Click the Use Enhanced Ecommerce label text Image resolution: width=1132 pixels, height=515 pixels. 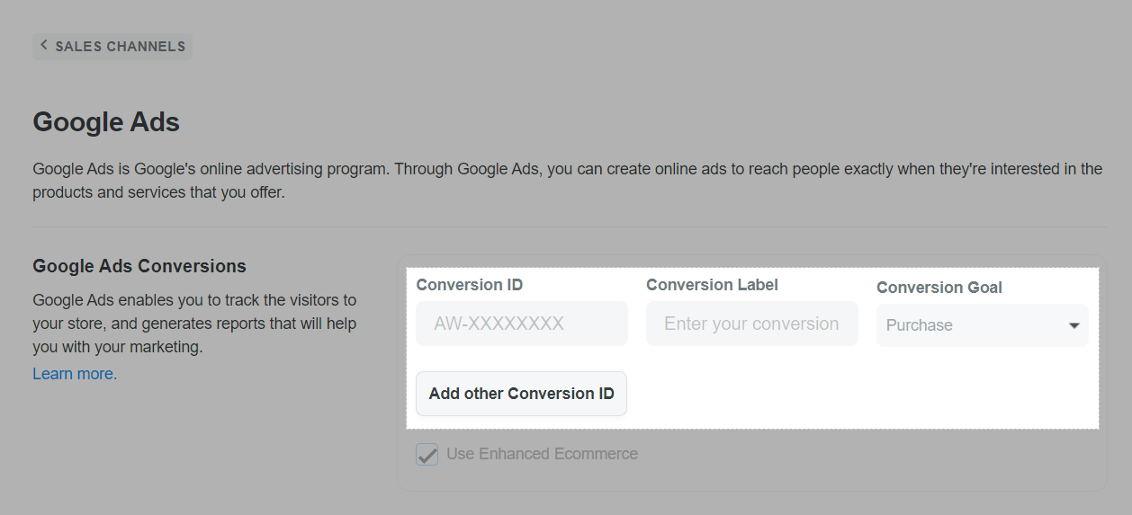pyautogui.click(x=542, y=454)
